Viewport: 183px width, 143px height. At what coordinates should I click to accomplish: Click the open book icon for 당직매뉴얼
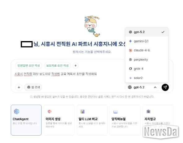click(115, 112)
